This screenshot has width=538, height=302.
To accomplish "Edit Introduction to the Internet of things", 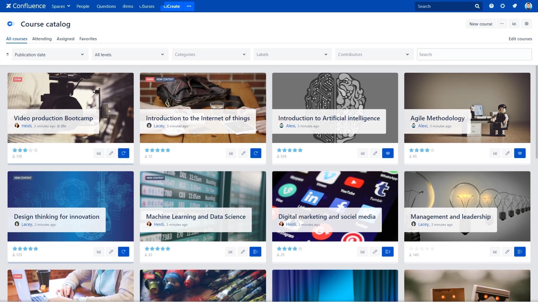I will click(x=244, y=153).
